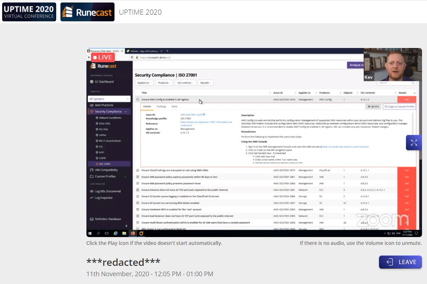
Task: Click the Search field above the results table
Action: [396, 83]
